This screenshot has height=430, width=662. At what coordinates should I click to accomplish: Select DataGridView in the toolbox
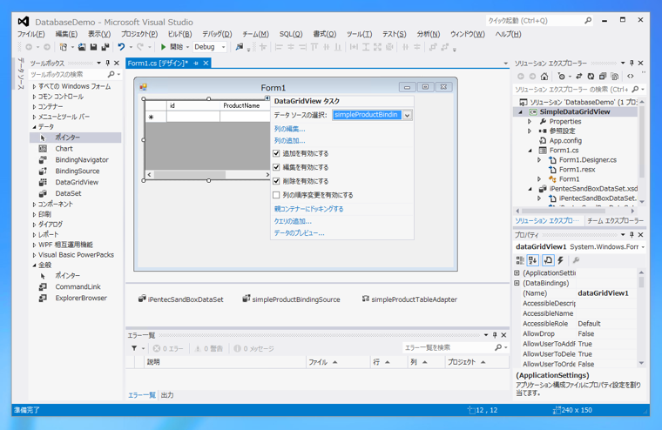click(x=77, y=182)
